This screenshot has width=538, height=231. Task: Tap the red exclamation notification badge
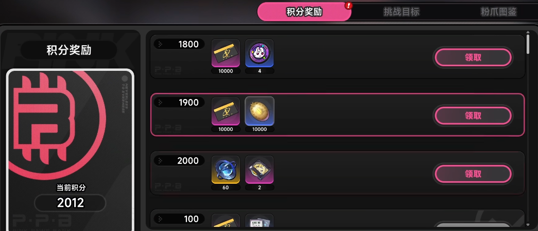349,6
